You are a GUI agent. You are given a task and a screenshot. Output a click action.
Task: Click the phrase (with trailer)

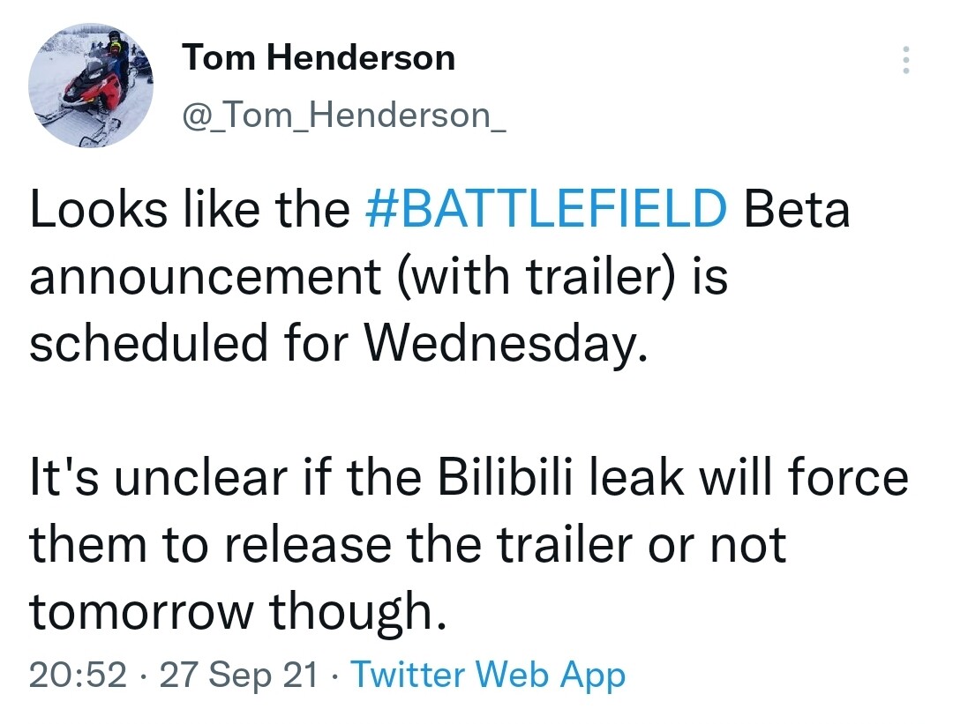[x=519, y=277]
